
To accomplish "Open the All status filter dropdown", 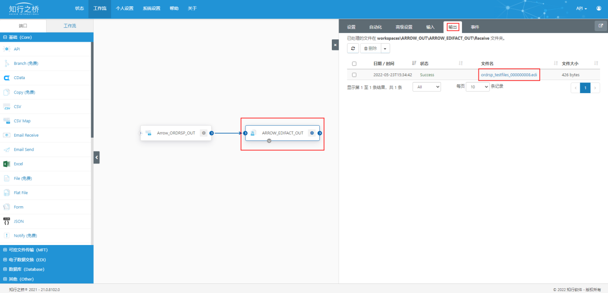I will [426, 87].
